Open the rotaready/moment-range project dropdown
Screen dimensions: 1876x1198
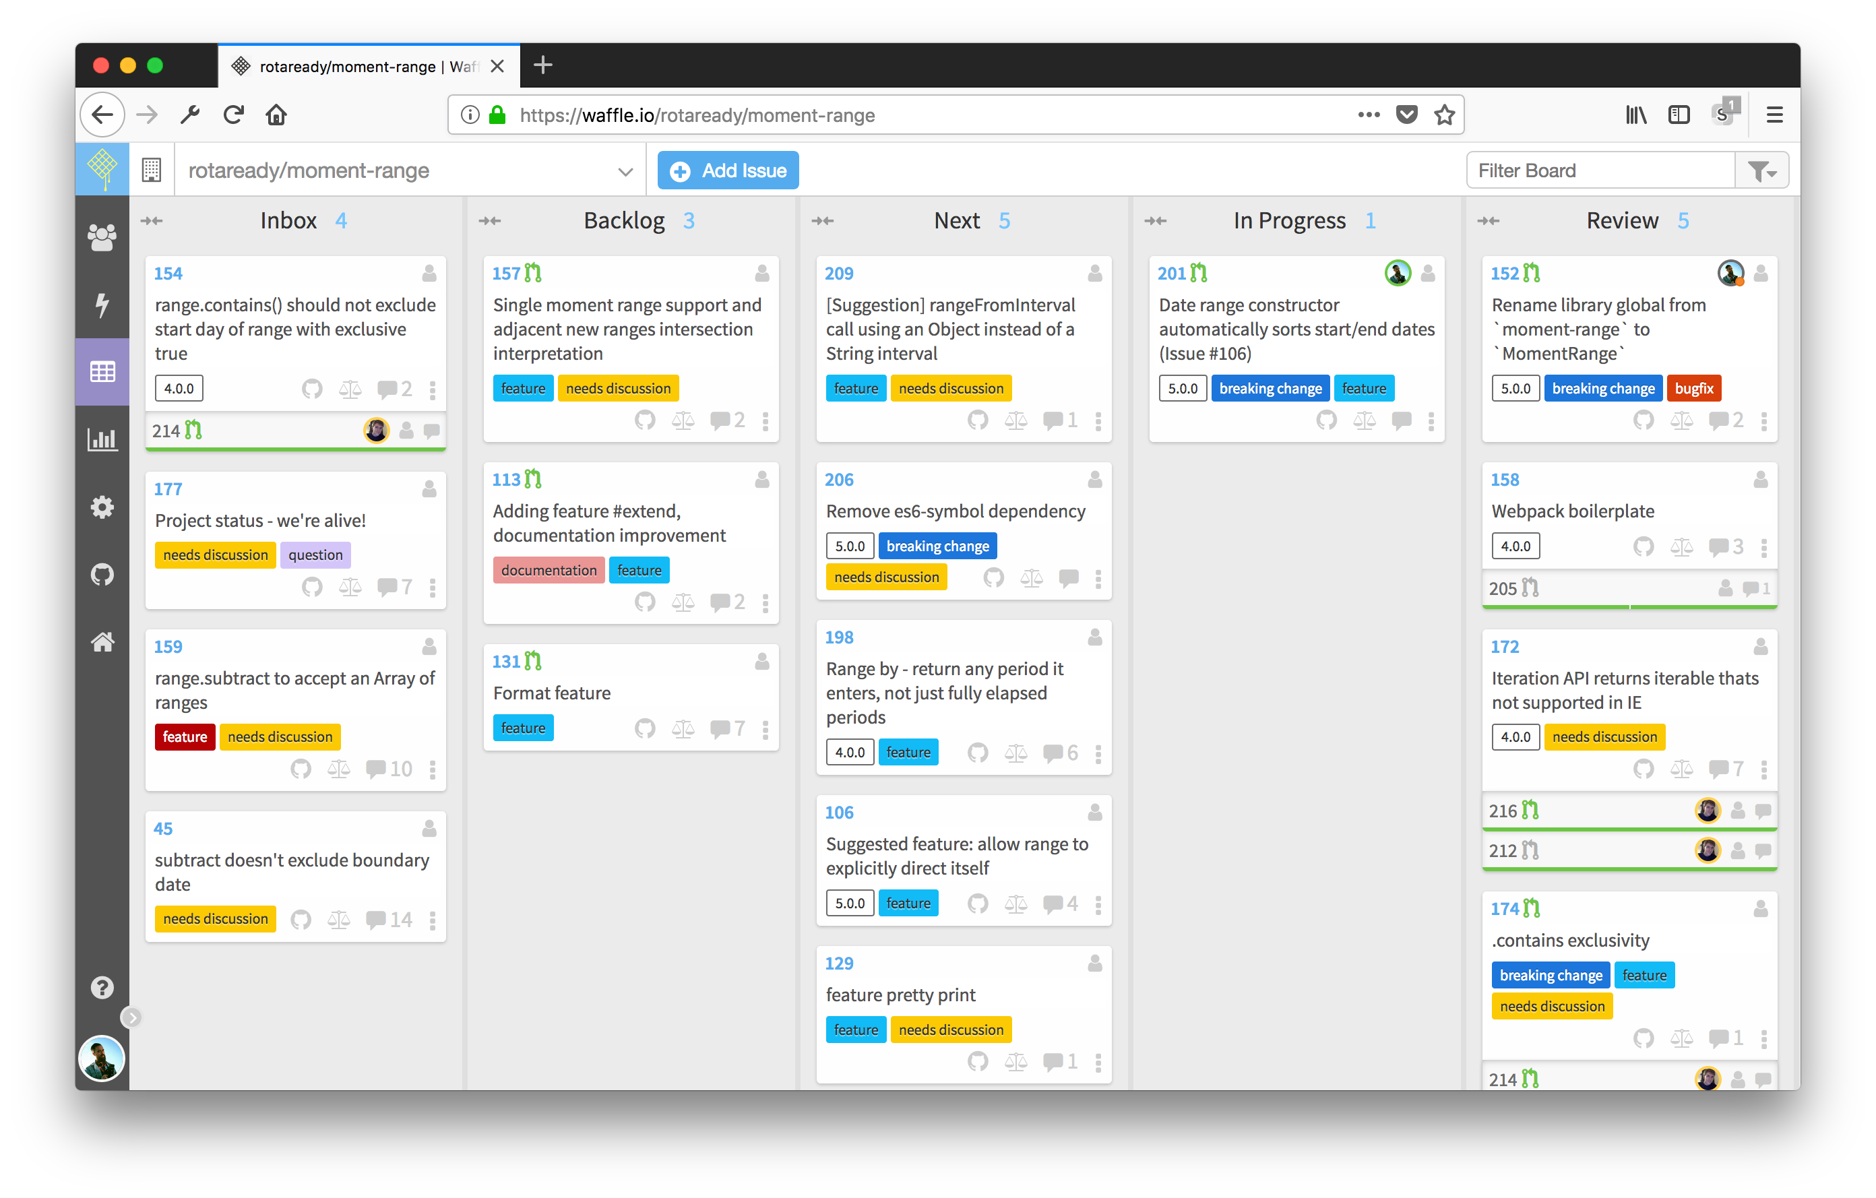point(625,171)
